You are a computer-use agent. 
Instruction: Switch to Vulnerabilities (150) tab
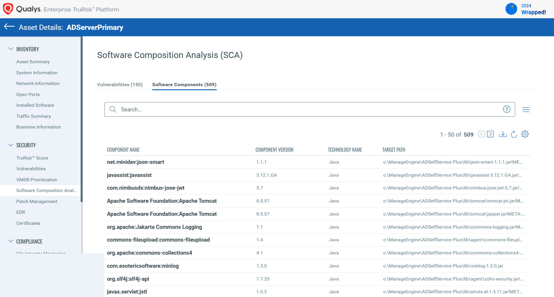[x=120, y=85]
